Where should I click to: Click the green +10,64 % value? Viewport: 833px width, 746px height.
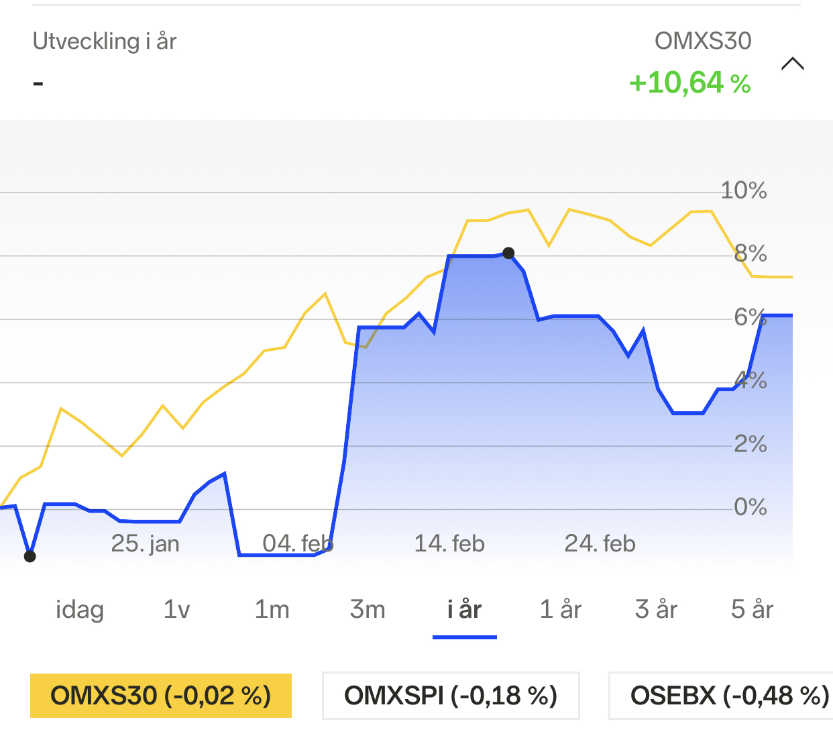tap(689, 83)
